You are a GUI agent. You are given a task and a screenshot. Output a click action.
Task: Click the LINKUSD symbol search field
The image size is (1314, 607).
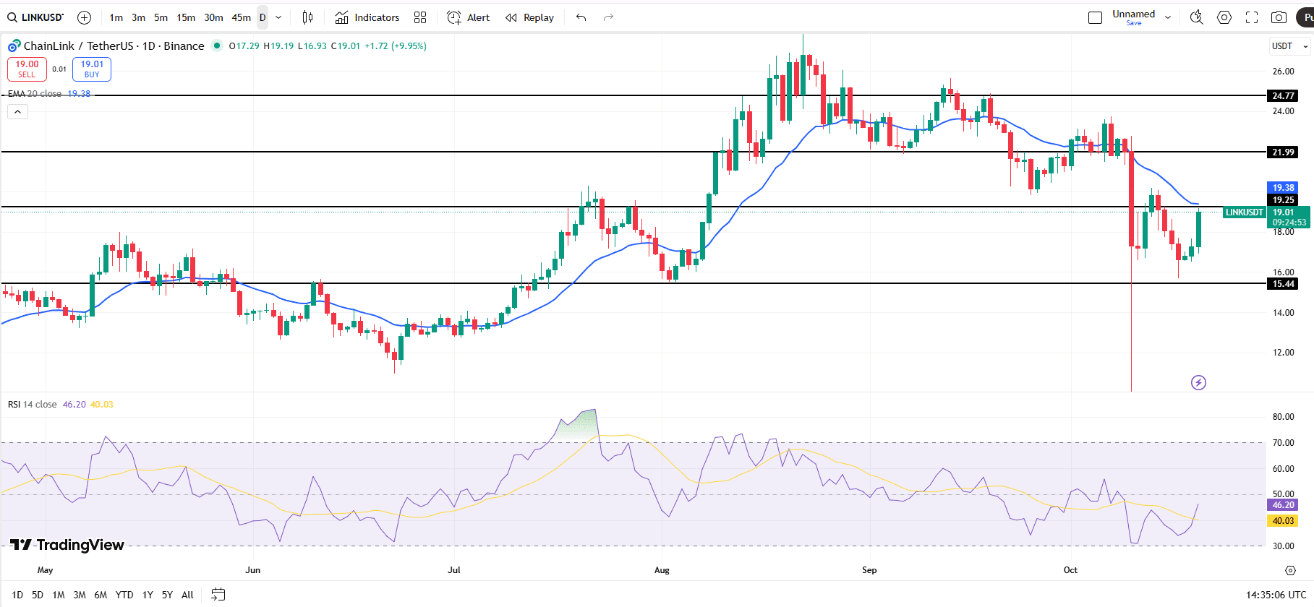click(x=36, y=17)
